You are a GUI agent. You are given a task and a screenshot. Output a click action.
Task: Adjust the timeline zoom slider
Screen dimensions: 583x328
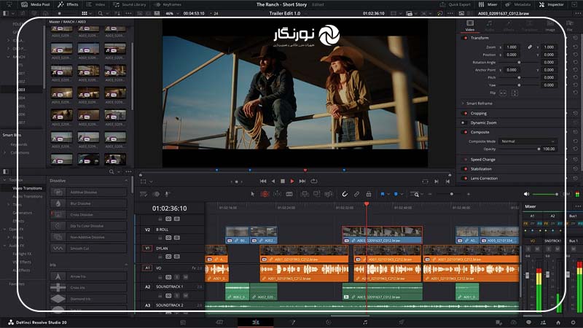(451, 194)
